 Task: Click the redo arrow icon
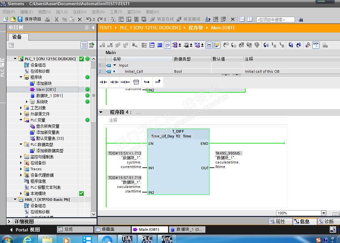pyautogui.click(x=100, y=19)
